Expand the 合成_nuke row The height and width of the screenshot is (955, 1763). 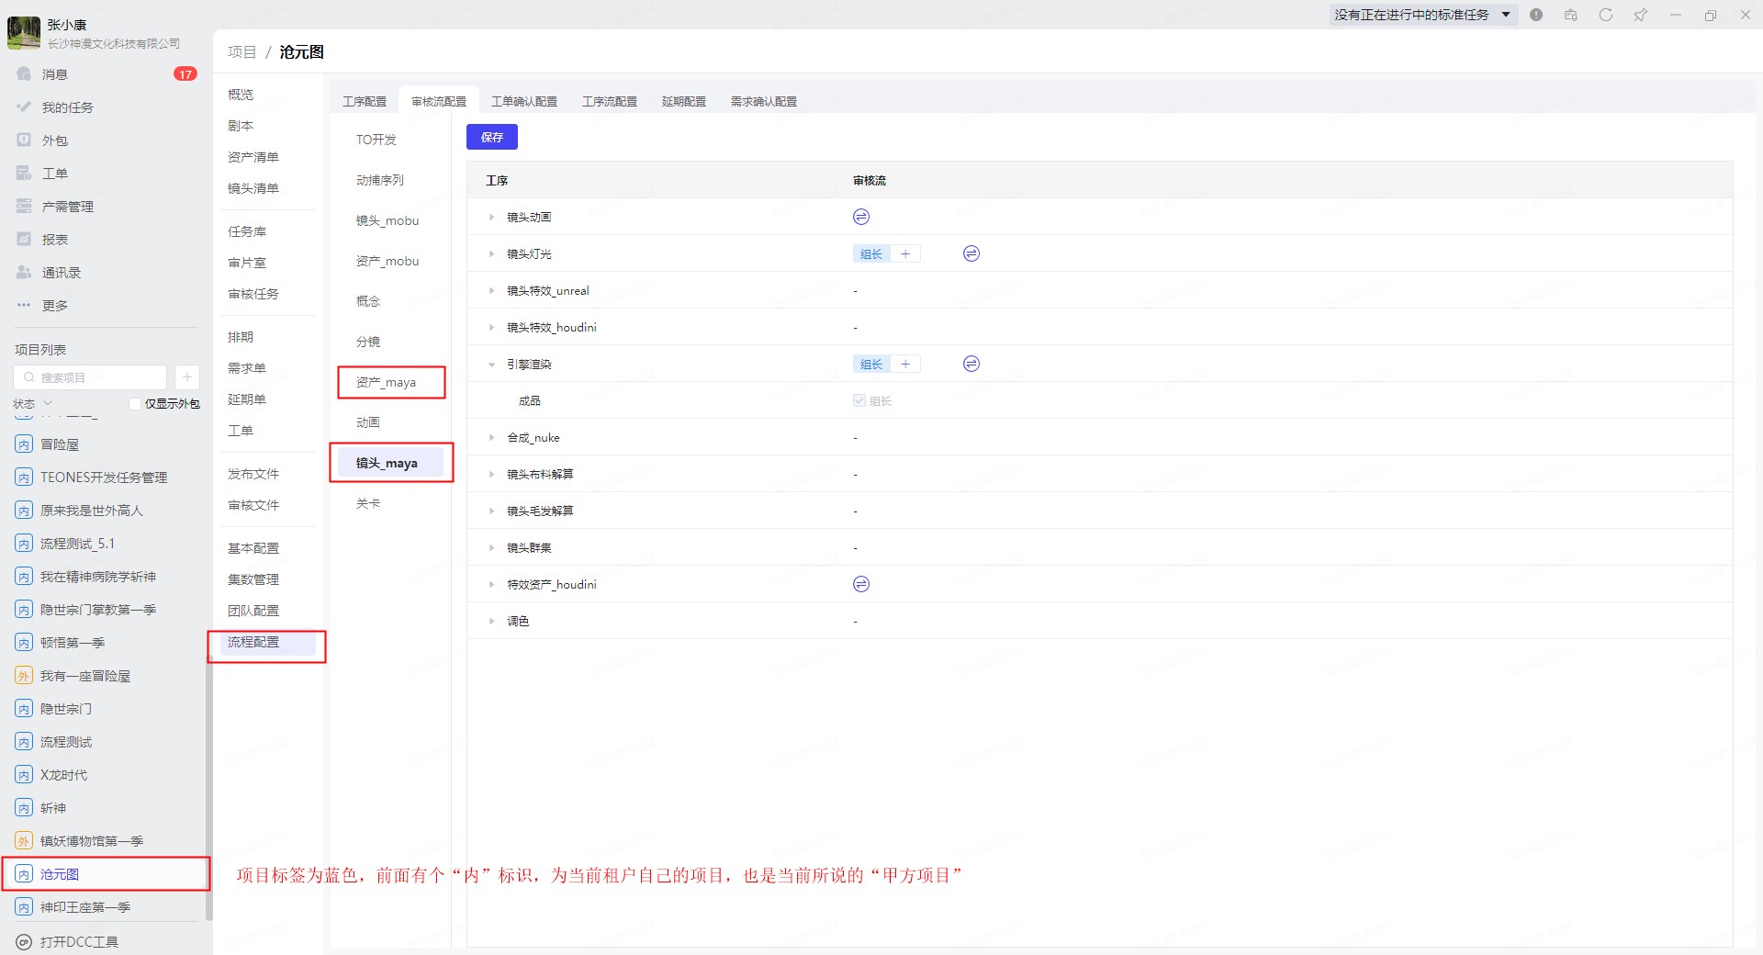pos(491,438)
